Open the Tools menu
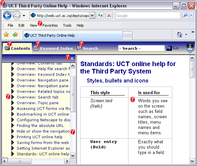 pyautogui.click(x=67, y=25)
